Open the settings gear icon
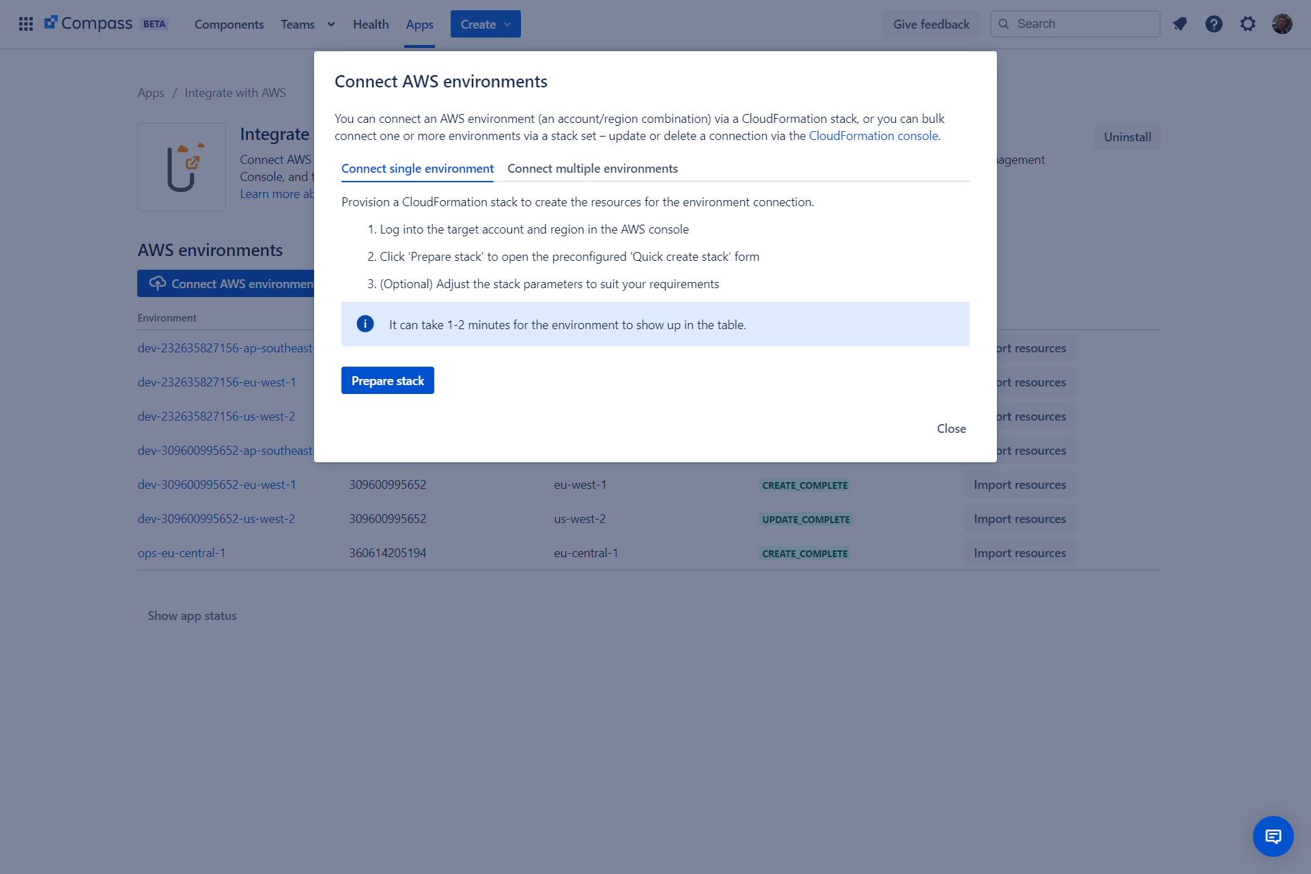Viewport: 1311px width, 874px height. tap(1248, 24)
